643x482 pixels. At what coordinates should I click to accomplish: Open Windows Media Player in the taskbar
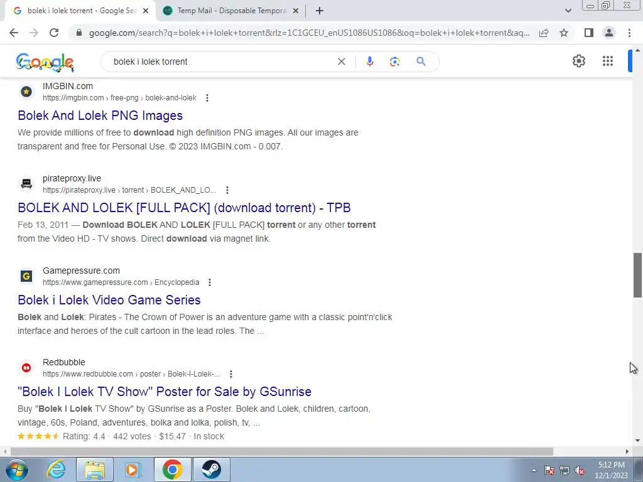(133, 469)
